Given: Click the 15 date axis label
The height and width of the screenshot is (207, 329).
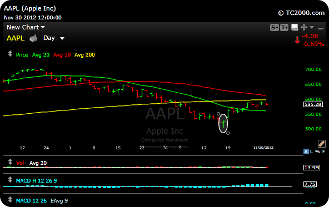Looking at the screenshot, I should (x=118, y=148).
